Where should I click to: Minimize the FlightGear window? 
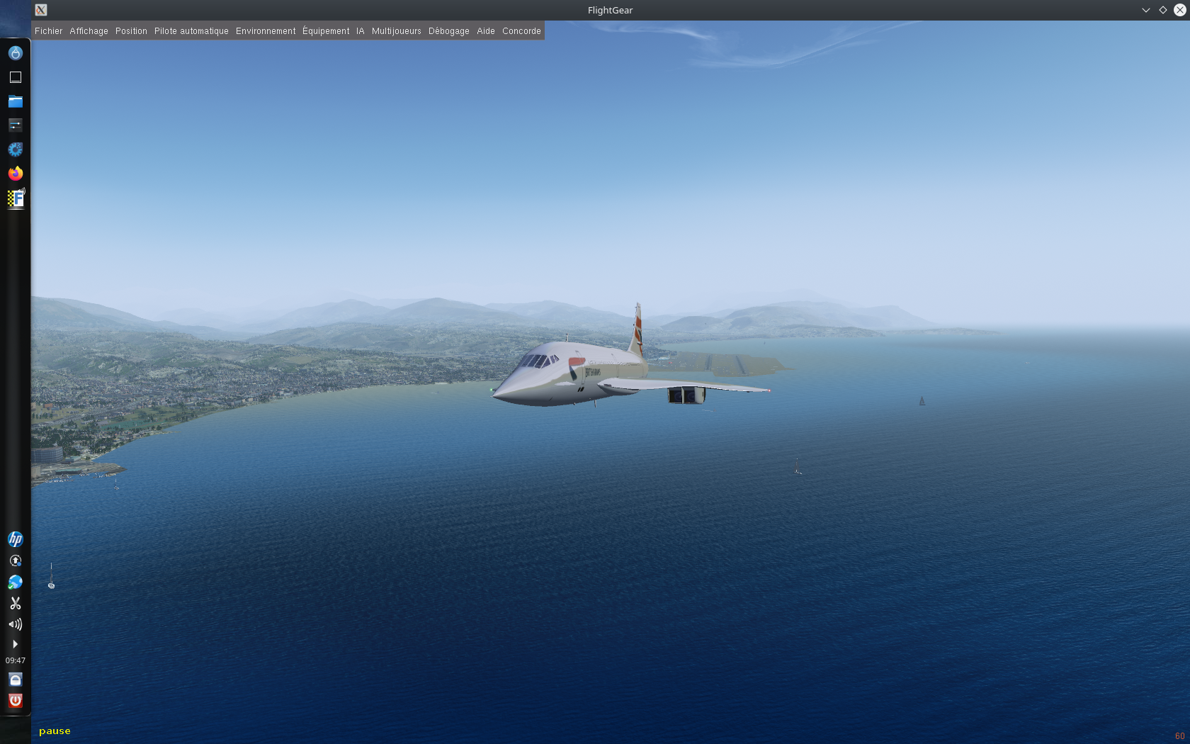[x=1146, y=10]
